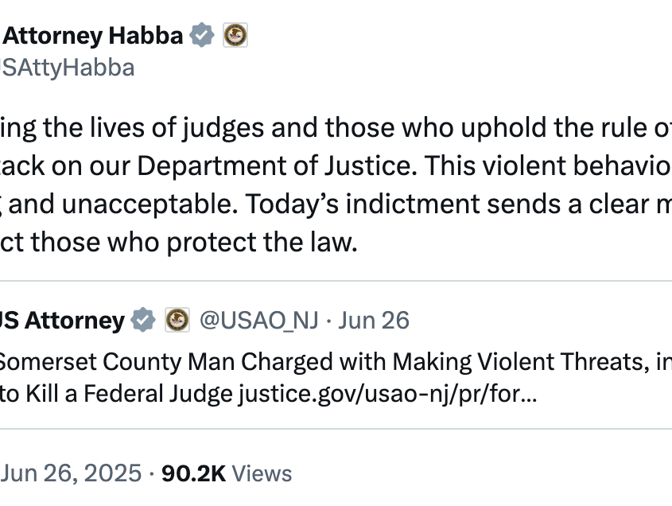This screenshot has height=506, width=672.
Task: Open the @USAttyHabba handle
Action: (x=68, y=68)
